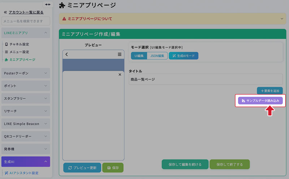
Task: Expand the リサーチ menu
Action: click(x=26, y=111)
